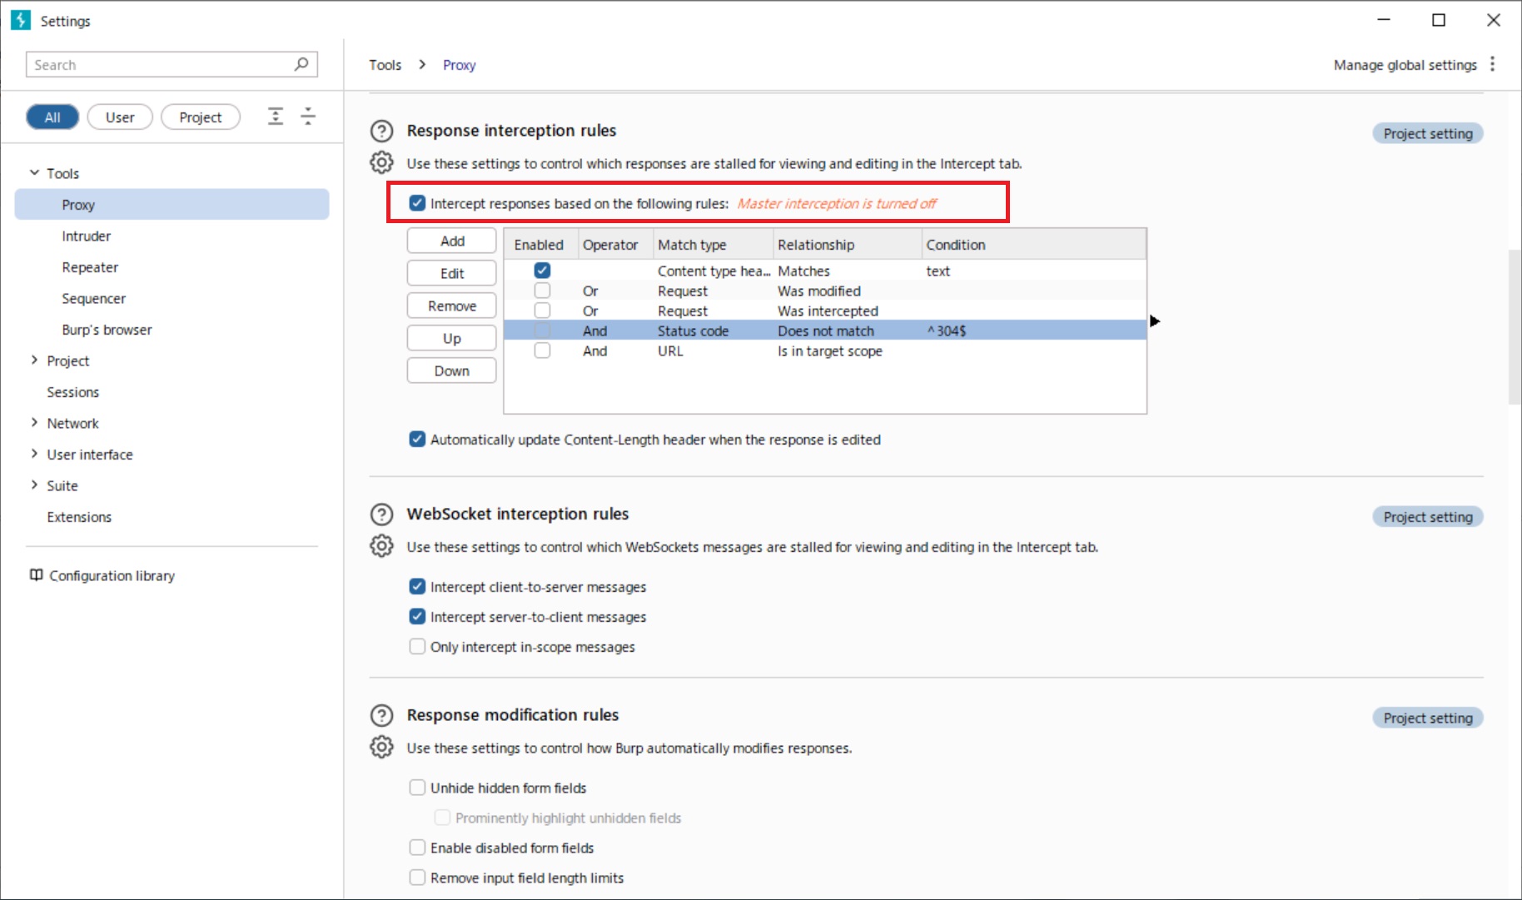
Task: Select the All settings filter
Action: (x=52, y=117)
